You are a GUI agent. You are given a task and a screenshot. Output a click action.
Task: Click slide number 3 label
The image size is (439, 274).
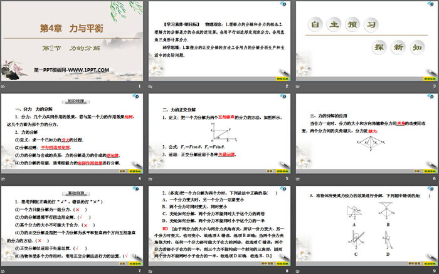coord(434,86)
